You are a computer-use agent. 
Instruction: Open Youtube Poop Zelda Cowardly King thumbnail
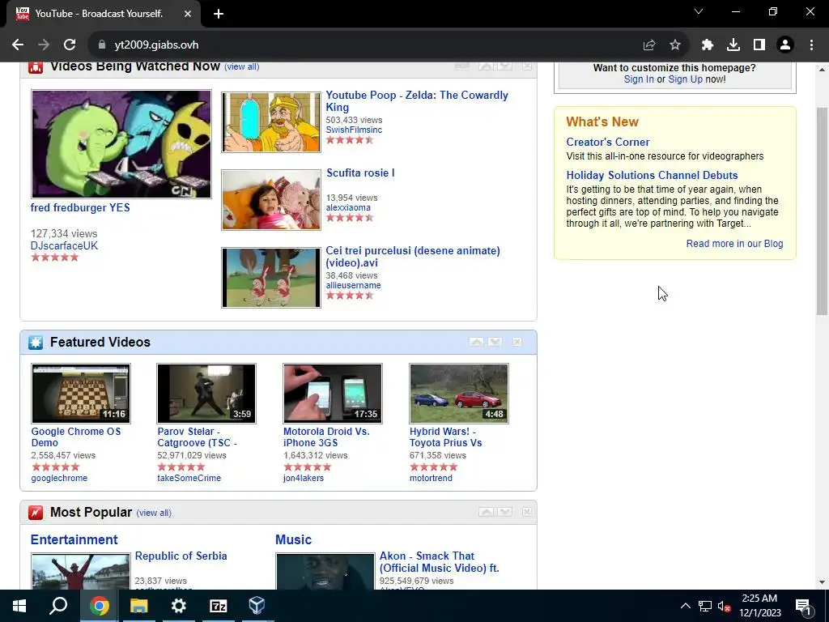[x=270, y=122]
